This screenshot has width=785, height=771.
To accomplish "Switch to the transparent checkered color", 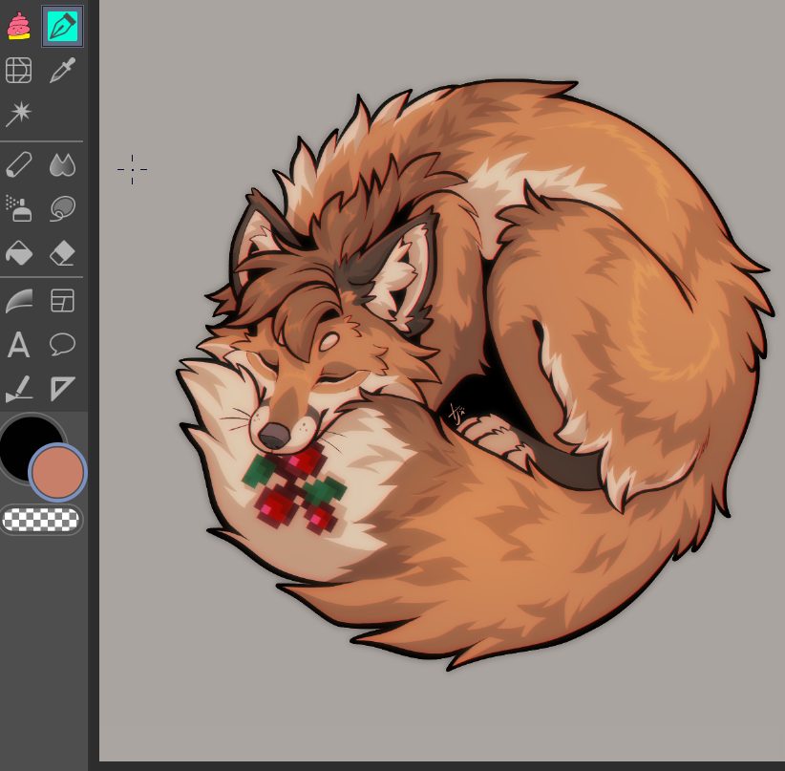I will coord(41,520).
